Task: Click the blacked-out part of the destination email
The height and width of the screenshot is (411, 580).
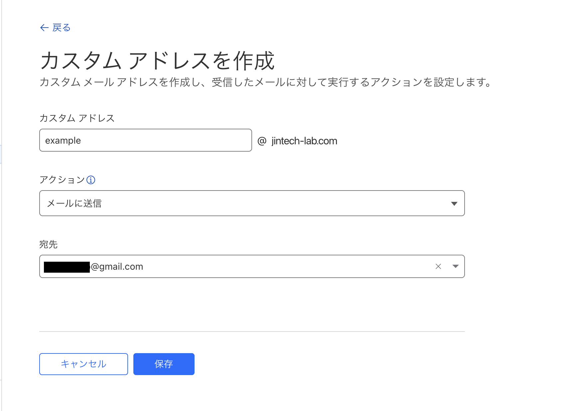Action: pos(67,267)
